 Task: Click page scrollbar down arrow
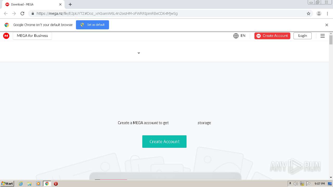click(x=331, y=177)
